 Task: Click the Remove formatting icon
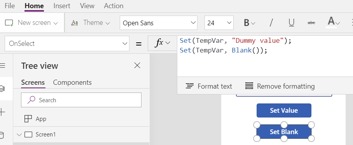coord(249,86)
